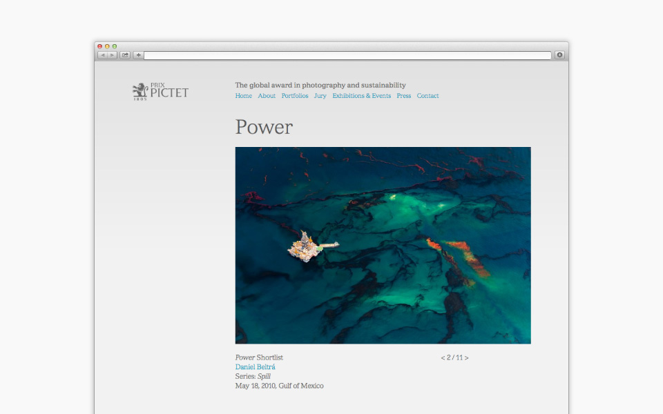Image resolution: width=663 pixels, height=414 pixels.
Task: Open the Home navigation item
Action: (x=243, y=96)
